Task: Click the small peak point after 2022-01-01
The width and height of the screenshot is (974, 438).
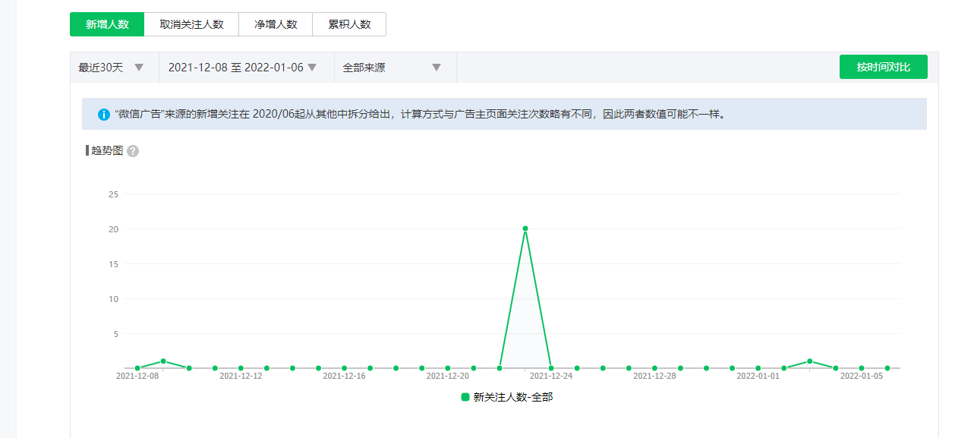Action: pos(810,361)
